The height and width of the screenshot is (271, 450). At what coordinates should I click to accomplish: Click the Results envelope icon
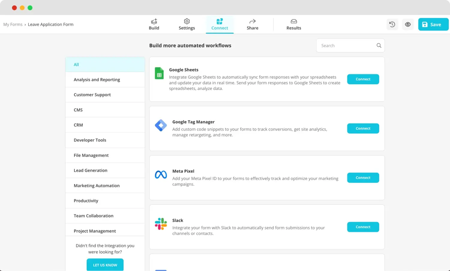coord(293,21)
